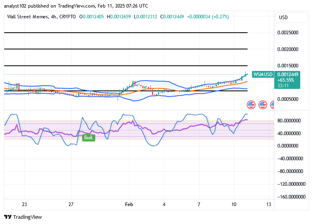Click the 33:11 candle countdown timer
Image resolution: width=313 pixels, height=224 pixels.
tap(283, 86)
